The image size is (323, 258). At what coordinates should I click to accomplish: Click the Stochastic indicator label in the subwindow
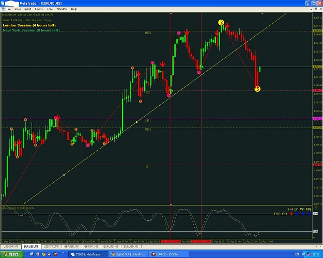click(x=18, y=208)
